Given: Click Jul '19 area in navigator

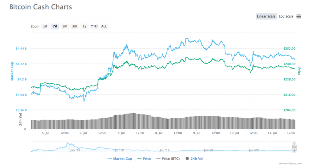Looking at the screenshot, I should coord(208,150).
